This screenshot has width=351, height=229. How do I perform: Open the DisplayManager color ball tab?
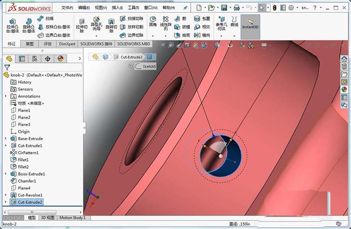[x=61, y=59]
